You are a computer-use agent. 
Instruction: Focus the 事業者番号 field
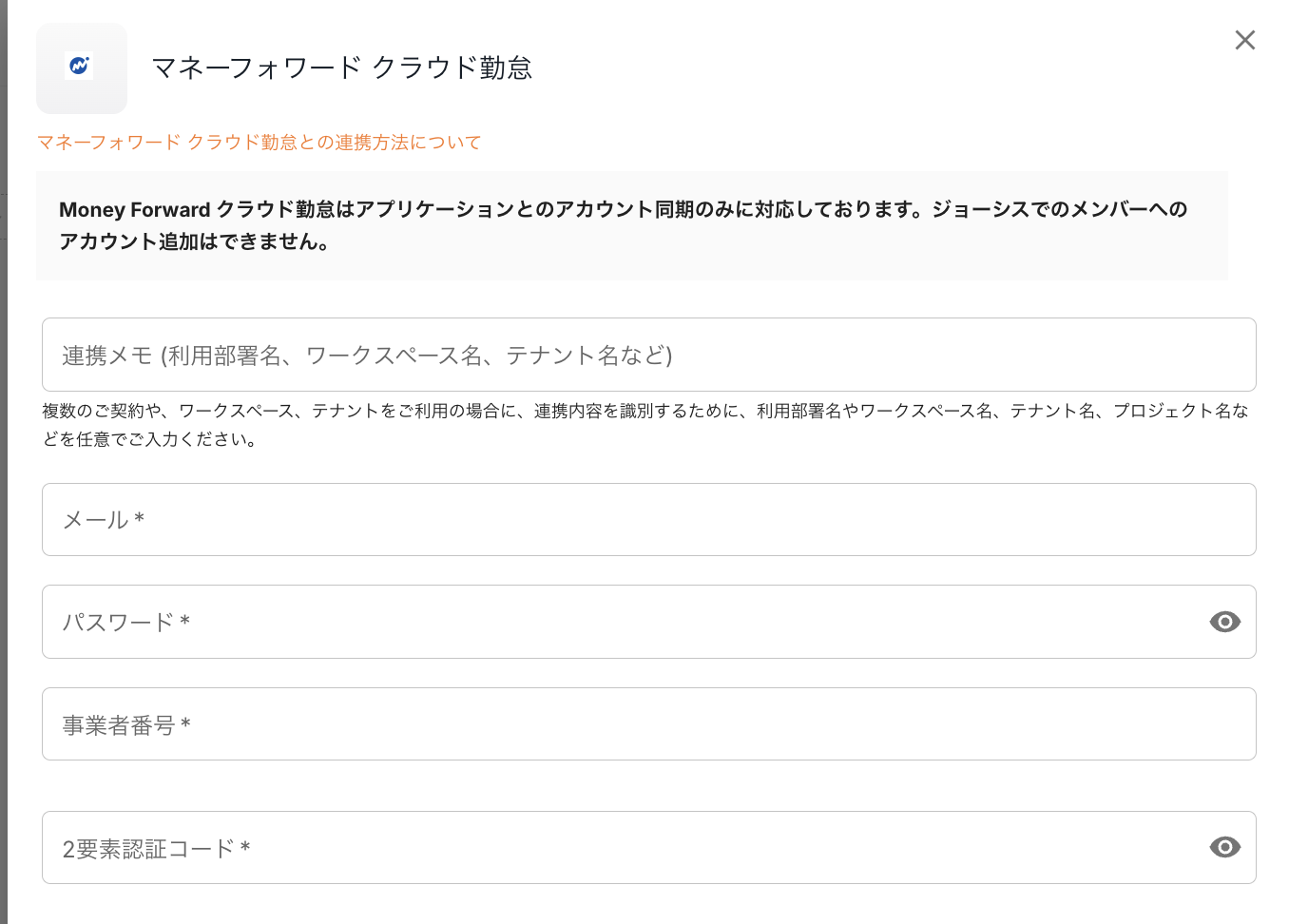click(648, 724)
